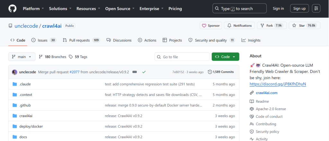This screenshot has height=141, width=329.
Task: Open the Projects tab
Action: tap(172, 40)
